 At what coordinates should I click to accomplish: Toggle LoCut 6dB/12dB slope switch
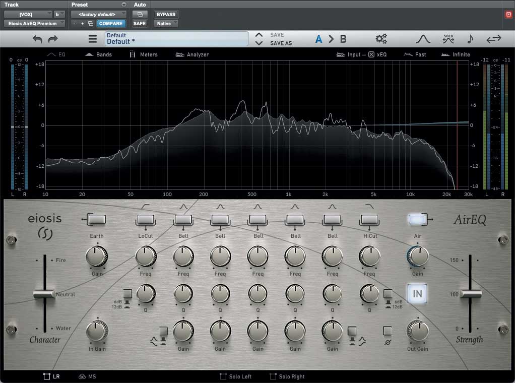127,294
